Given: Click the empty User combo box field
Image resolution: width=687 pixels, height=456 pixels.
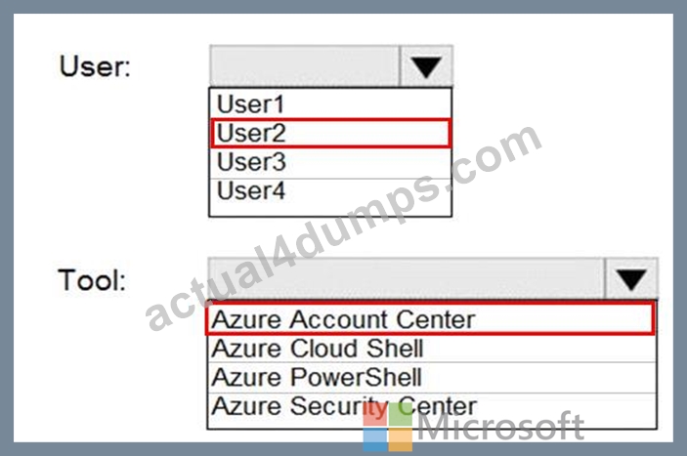Looking at the screenshot, I should (x=305, y=66).
